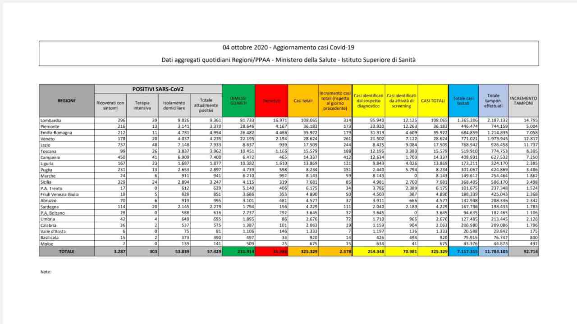Click the yellow 'CASI TOTALI' header
The height and width of the screenshot is (324, 577).
(433, 101)
